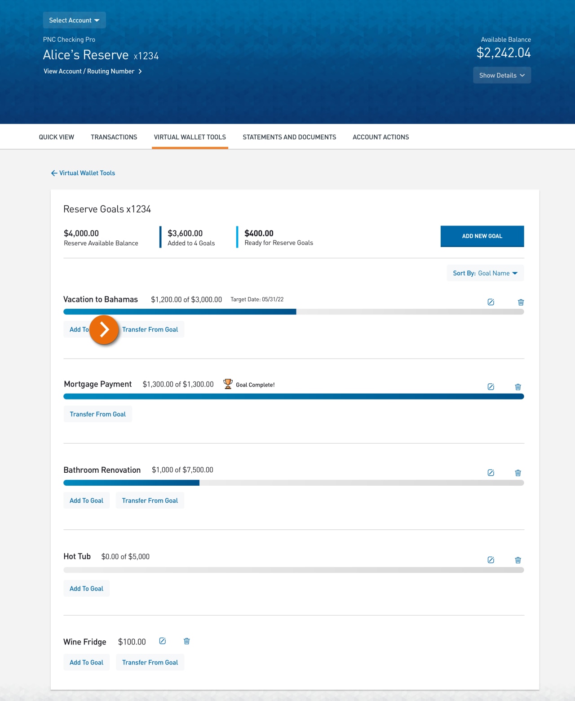Open the Select Account dropdown
Viewport: 575px width, 701px height.
tap(74, 20)
